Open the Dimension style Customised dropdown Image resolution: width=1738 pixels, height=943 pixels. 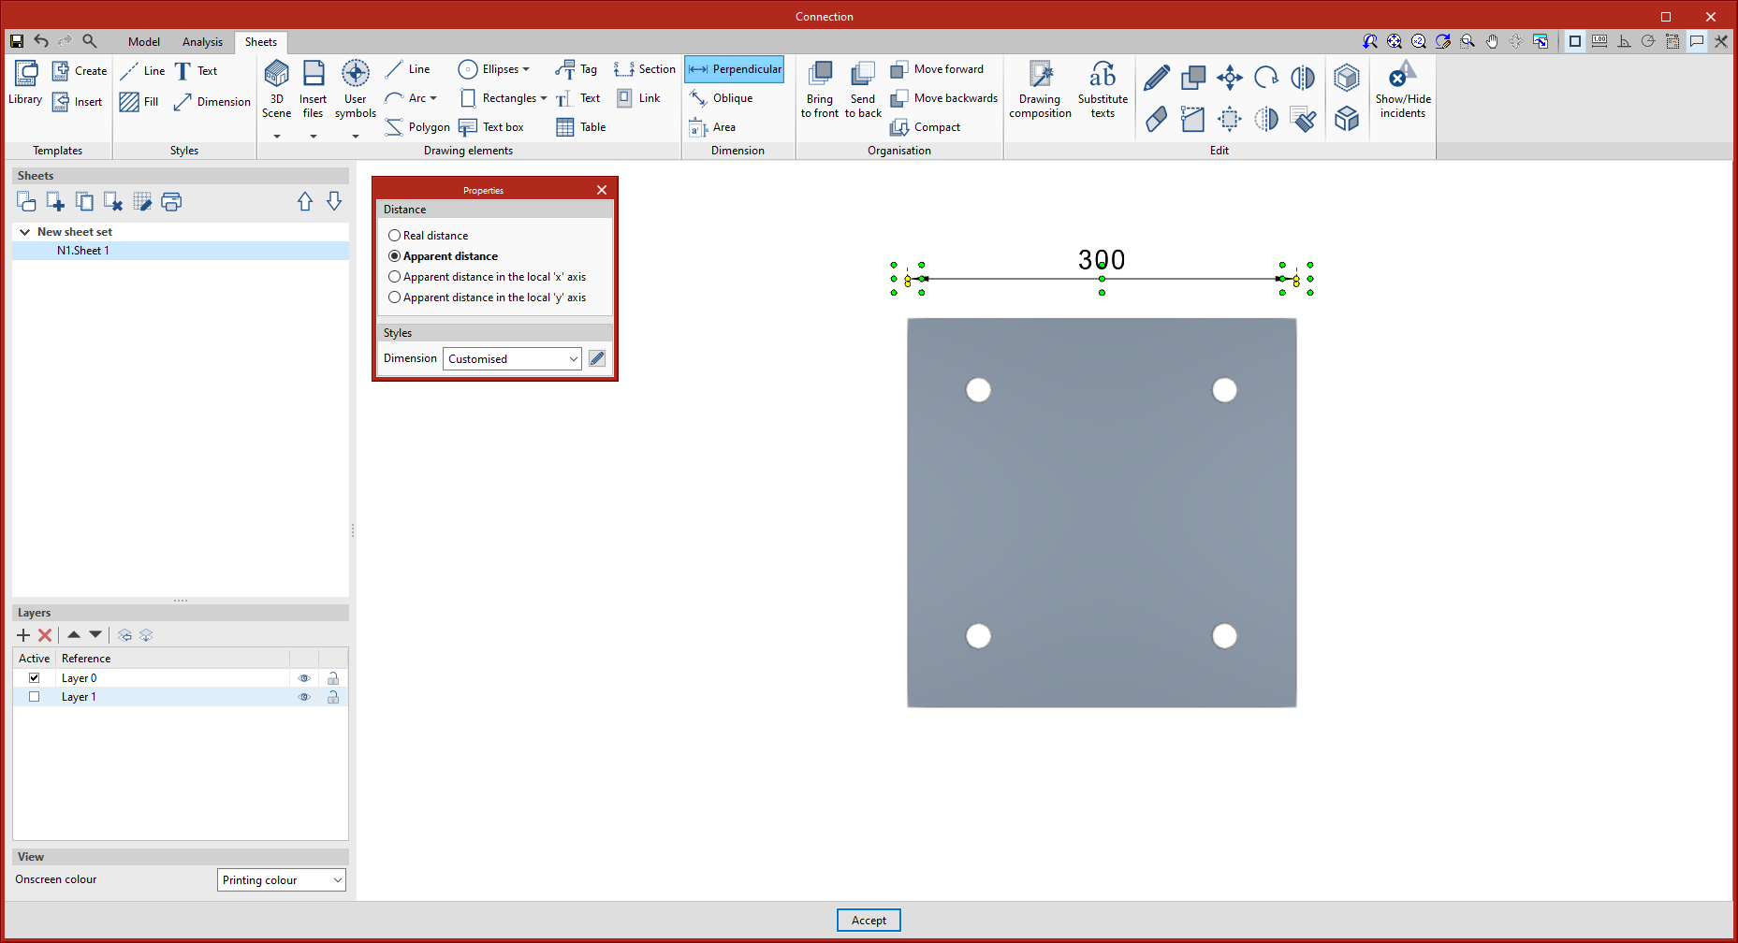(512, 359)
